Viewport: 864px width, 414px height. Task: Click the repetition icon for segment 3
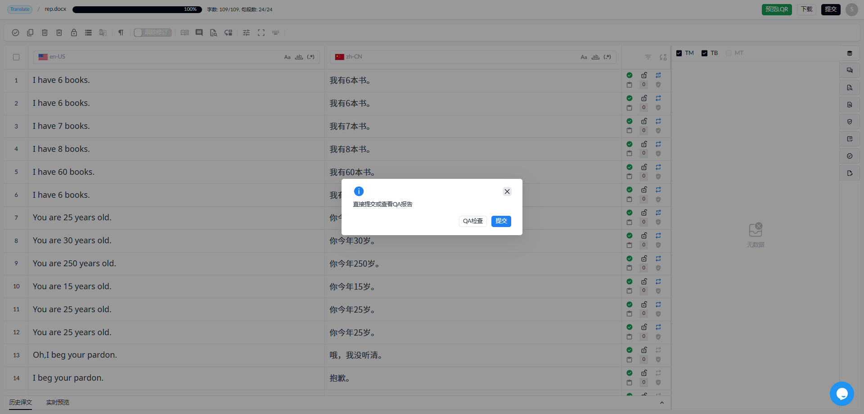(x=658, y=121)
